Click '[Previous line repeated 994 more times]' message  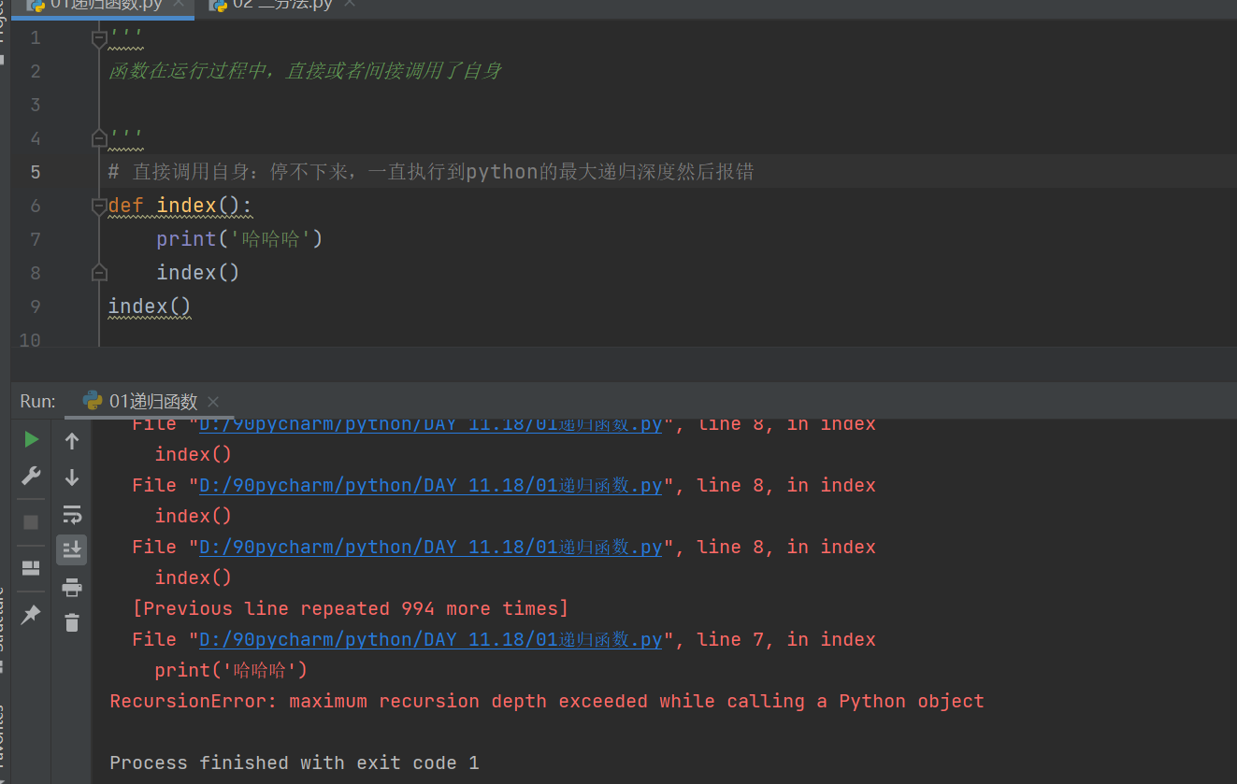pyautogui.click(x=351, y=608)
